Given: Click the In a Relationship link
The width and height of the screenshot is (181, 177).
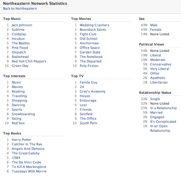Looking at the screenshot, I should click(x=163, y=108).
